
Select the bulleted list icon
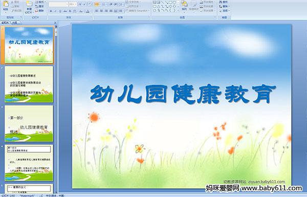(97, 4)
